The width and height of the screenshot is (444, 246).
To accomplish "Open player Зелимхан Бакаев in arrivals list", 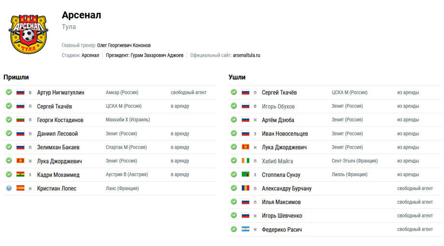I will [x=58, y=147].
